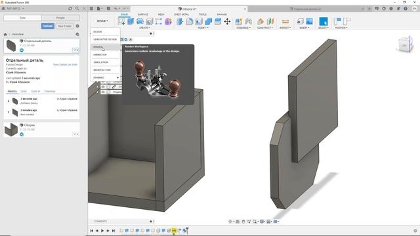
Task: Click the Orbit tool in navigation bar
Action: coord(230,222)
